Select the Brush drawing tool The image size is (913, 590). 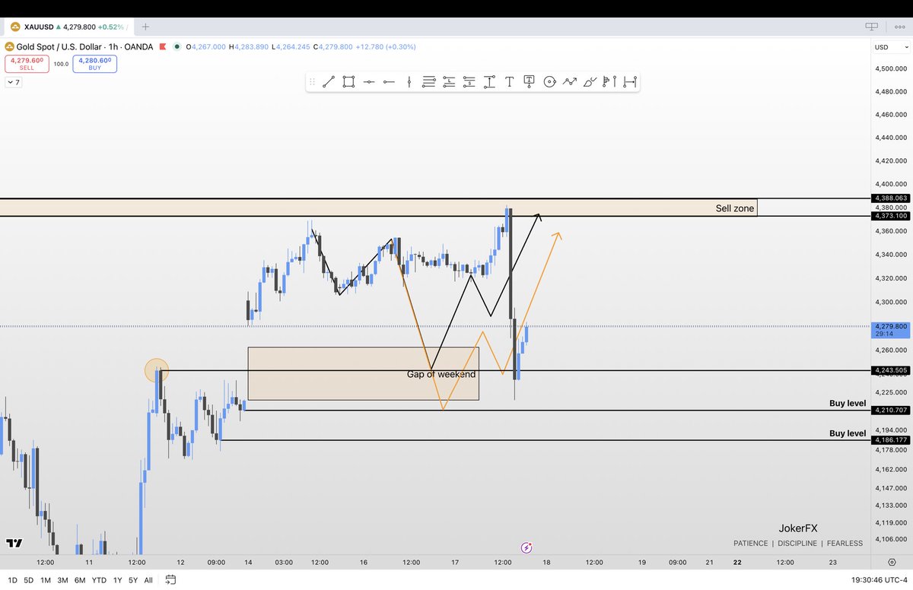590,81
